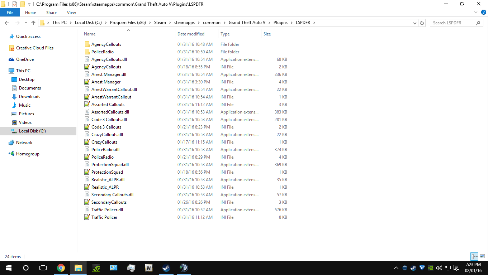Sort files by the Type column
Screen dimensions: 488x275
[x=225, y=34]
